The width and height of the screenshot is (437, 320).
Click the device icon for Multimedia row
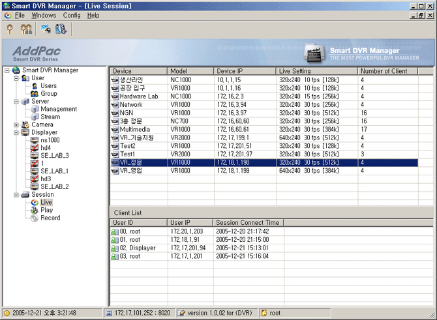(115, 130)
